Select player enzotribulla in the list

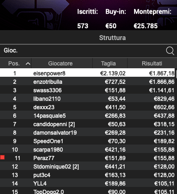click(87, 82)
